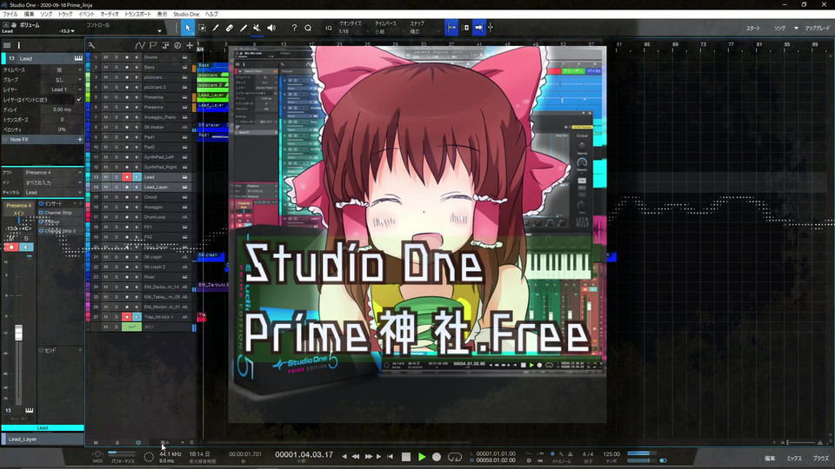Open the レイヤー Lead 1 dropdown
The height and width of the screenshot is (469, 835).
[63, 89]
